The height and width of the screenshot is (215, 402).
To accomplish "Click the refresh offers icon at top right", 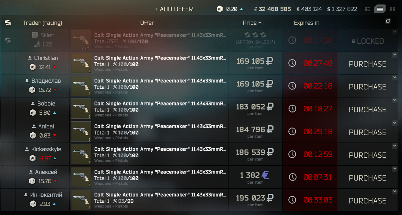I will pyautogui.click(x=388, y=21).
